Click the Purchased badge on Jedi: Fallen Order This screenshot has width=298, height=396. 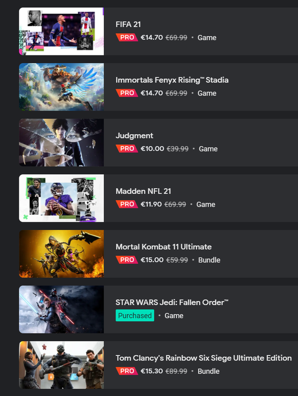coord(135,315)
